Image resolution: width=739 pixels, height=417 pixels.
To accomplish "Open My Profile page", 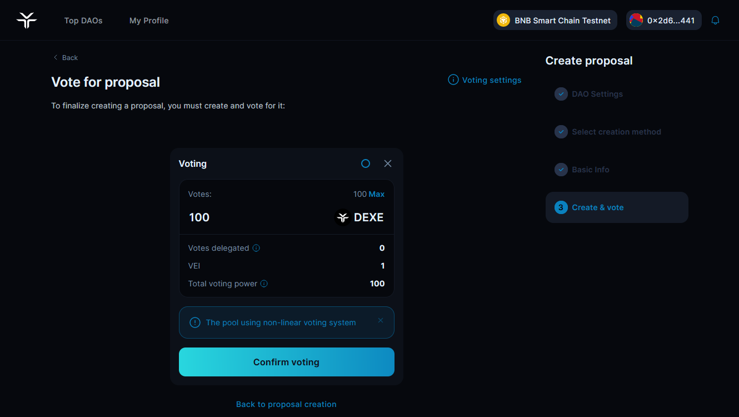I will coord(149,21).
